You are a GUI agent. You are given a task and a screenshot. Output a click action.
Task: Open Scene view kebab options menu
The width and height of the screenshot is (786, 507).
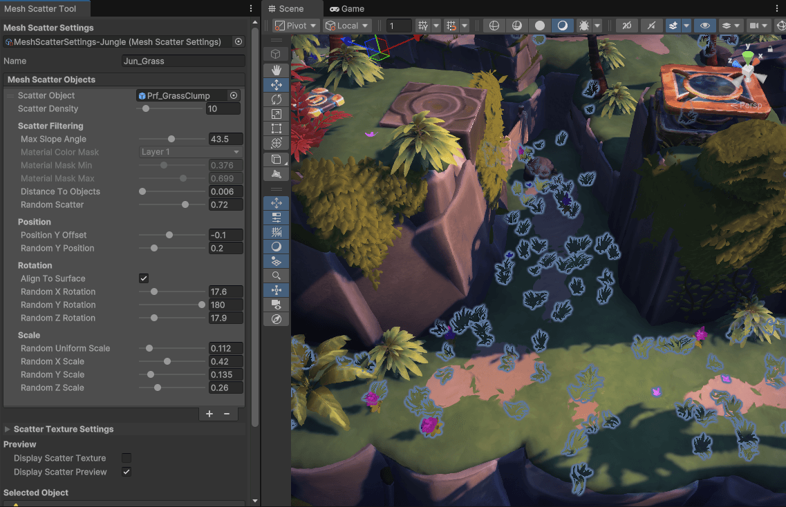point(778,8)
